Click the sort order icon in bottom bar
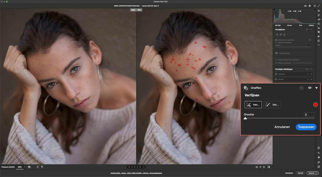 [38, 167]
